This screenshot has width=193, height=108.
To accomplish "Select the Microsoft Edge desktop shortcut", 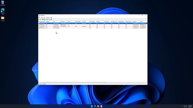I will click(3, 11).
